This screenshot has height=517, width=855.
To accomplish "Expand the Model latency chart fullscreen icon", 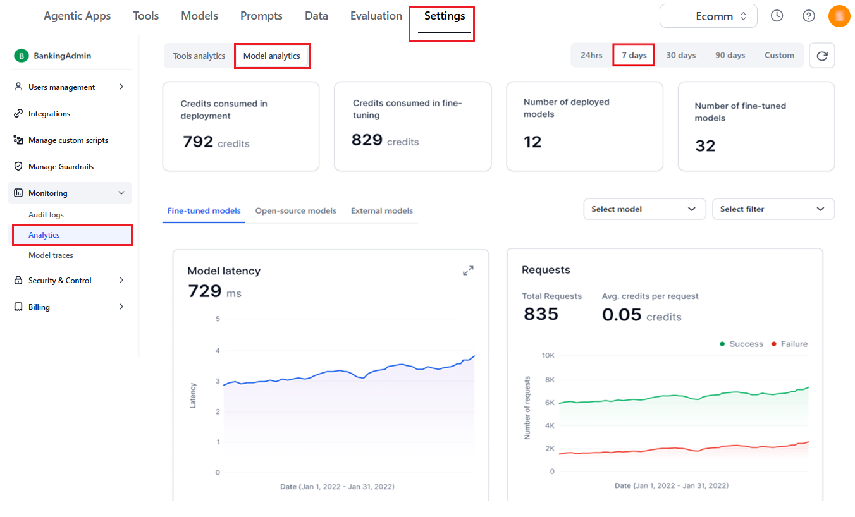I will pyautogui.click(x=468, y=271).
